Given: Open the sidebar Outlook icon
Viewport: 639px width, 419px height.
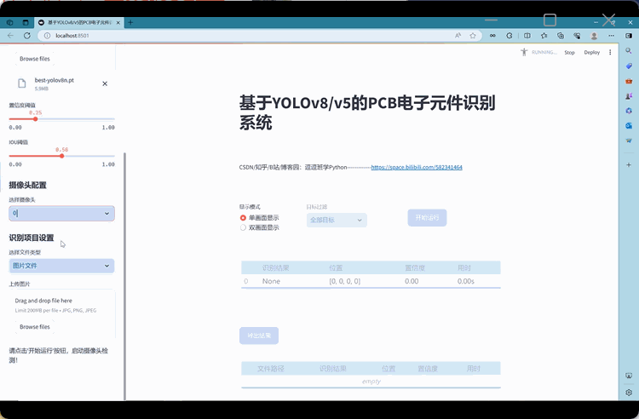Looking at the screenshot, I should coord(629,126).
